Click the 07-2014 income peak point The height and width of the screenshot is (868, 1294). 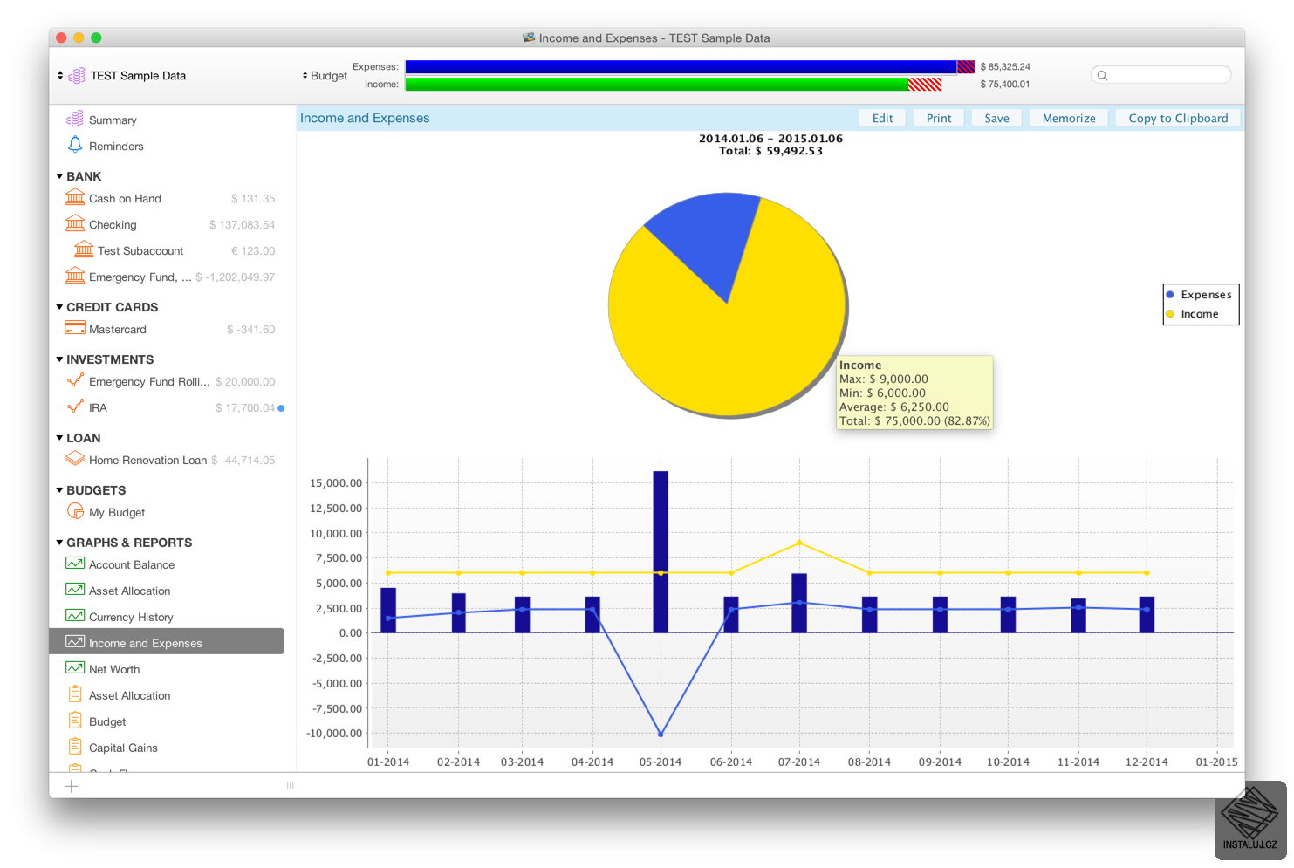click(x=799, y=543)
